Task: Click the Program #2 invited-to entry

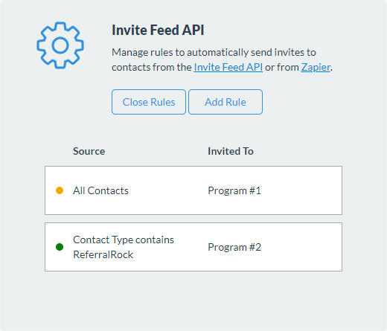Action: 234,247
